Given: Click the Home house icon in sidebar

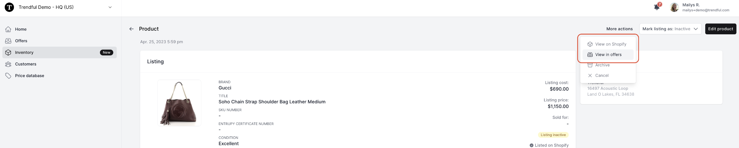Looking at the screenshot, I should [8, 29].
